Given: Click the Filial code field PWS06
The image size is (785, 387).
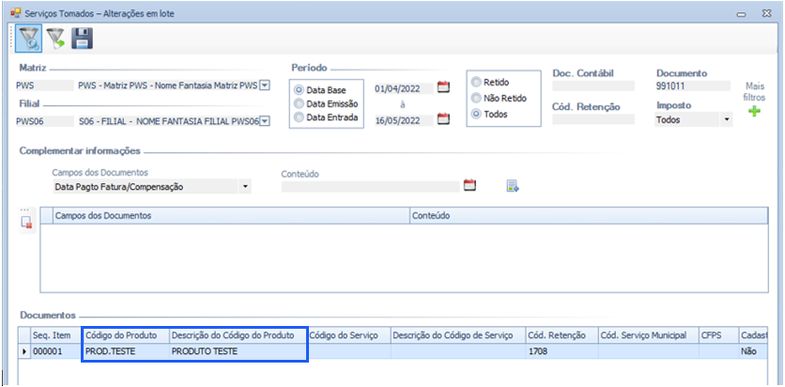Looking at the screenshot, I should [45, 120].
